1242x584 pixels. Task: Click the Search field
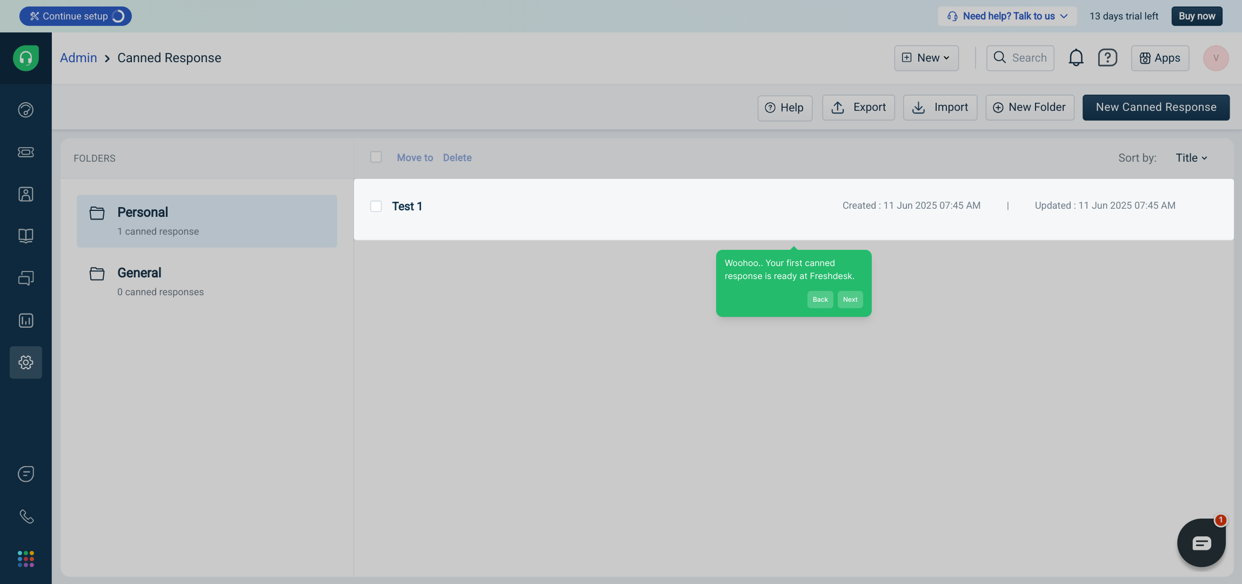click(1021, 58)
